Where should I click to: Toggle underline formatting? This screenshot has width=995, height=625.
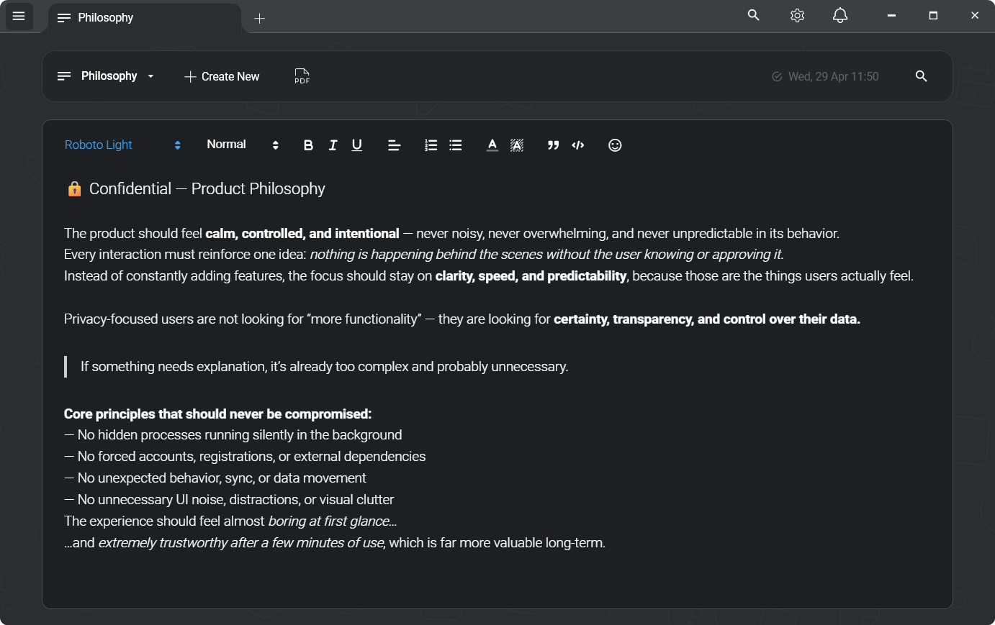[356, 145]
